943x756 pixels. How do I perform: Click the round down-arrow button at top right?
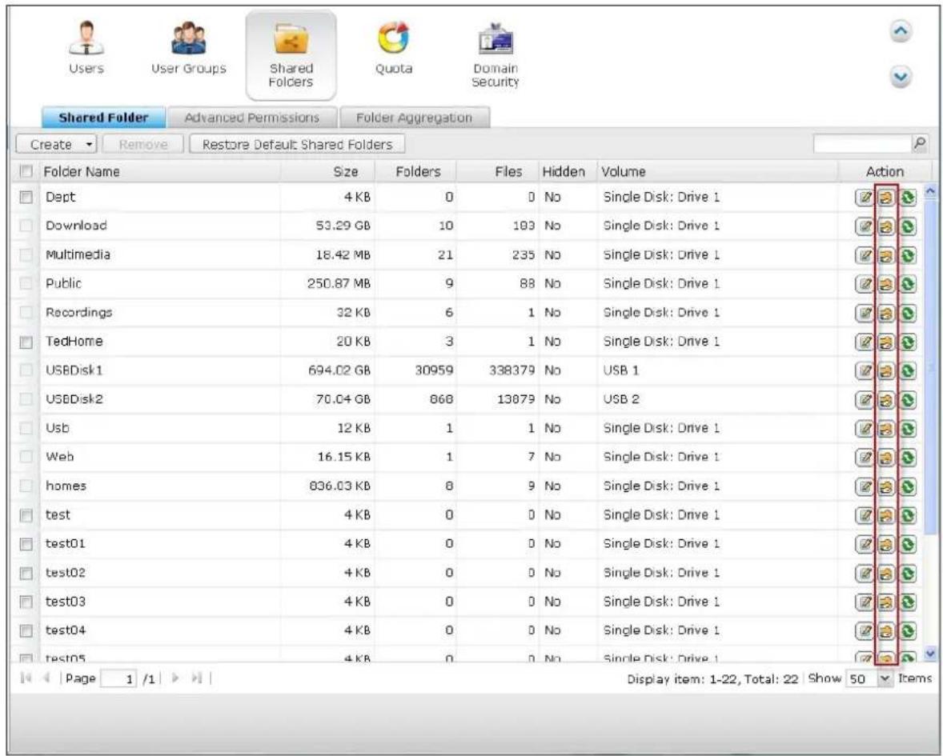pyautogui.click(x=901, y=77)
